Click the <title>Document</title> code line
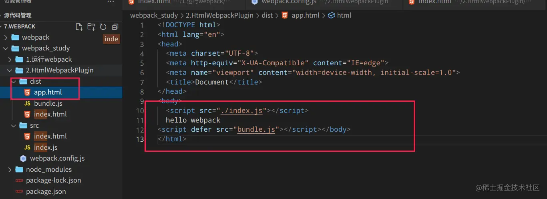547x199 pixels. click(x=214, y=82)
